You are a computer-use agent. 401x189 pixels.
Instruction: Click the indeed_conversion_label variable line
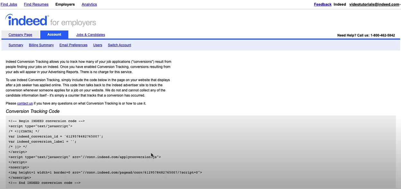pyautogui.click(x=42, y=142)
